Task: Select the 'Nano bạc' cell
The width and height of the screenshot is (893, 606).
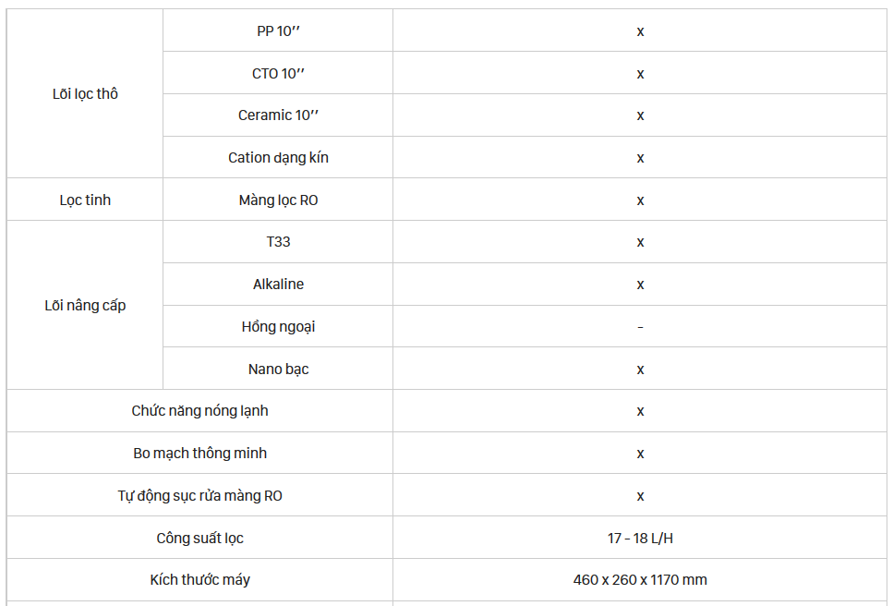Action: tap(278, 369)
